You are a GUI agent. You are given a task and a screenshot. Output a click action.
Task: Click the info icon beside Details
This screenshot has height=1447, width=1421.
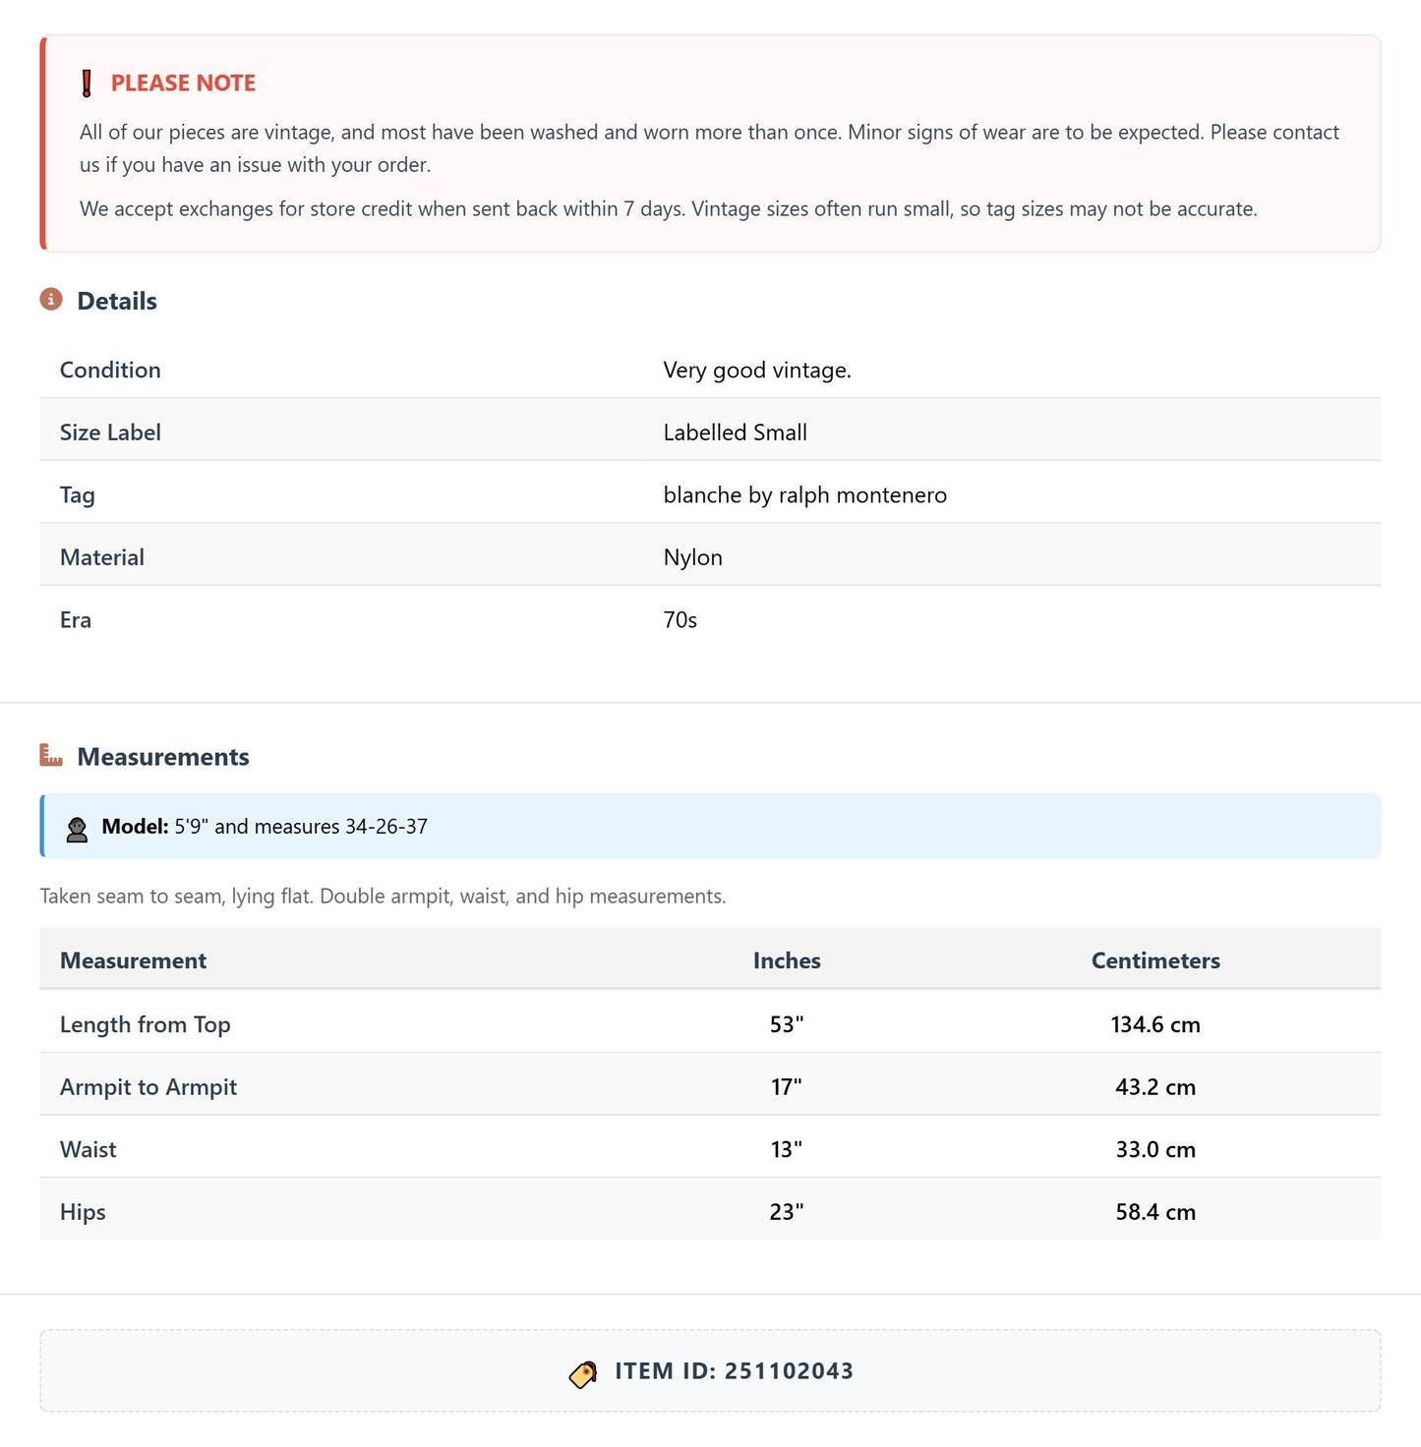[51, 299]
